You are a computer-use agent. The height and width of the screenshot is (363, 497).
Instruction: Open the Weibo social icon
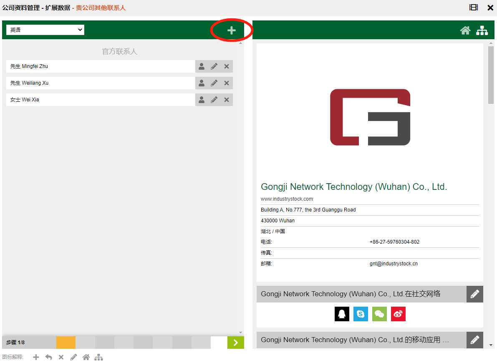click(x=398, y=314)
